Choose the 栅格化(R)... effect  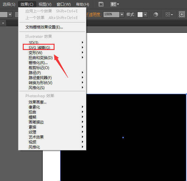point(52,63)
